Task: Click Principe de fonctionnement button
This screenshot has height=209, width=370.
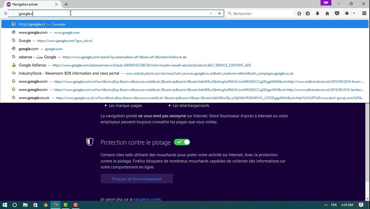Action: click(136, 179)
